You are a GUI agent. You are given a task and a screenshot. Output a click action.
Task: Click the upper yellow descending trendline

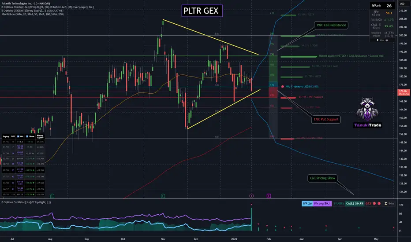click(211, 37)
